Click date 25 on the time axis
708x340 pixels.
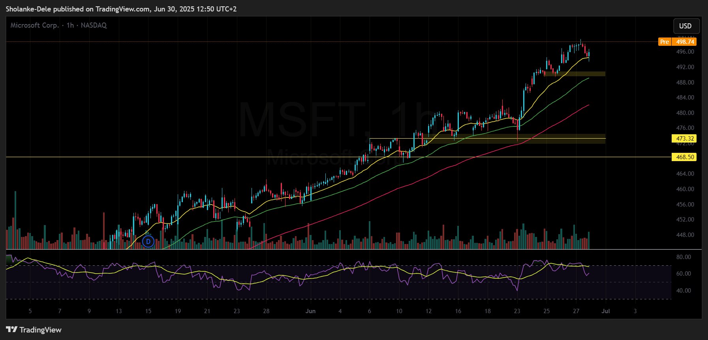point(546,311)
